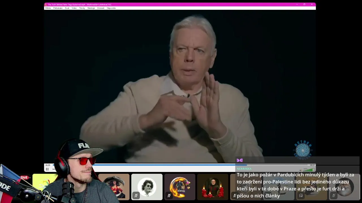Minimize the VLC window
The height and width of the screenshot is (203, 362).
tap(297, 5)
